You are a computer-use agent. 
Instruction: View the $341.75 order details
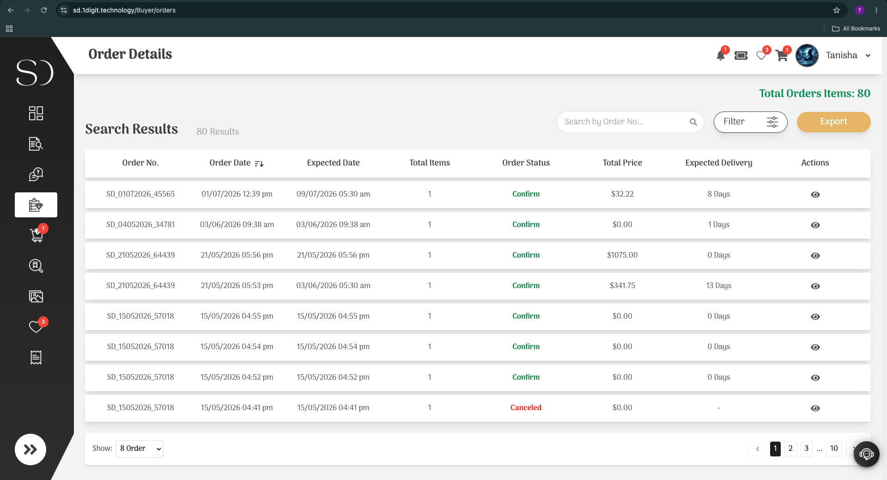click(815, 286)
